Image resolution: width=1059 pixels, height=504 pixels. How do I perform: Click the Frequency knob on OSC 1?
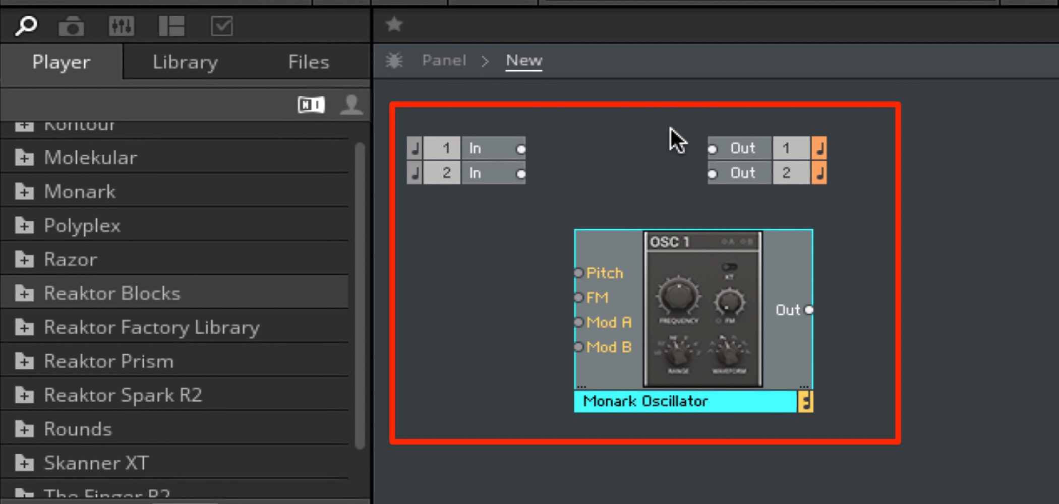678,297
